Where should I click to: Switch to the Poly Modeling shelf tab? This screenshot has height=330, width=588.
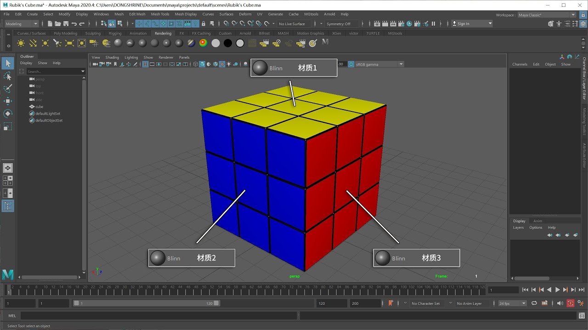pyautogui.click(x=65, y=33)
